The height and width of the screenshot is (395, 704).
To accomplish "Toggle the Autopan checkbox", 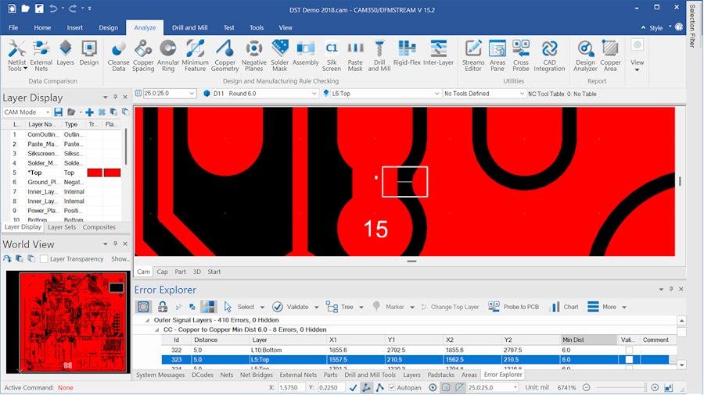I will (392, 387).
